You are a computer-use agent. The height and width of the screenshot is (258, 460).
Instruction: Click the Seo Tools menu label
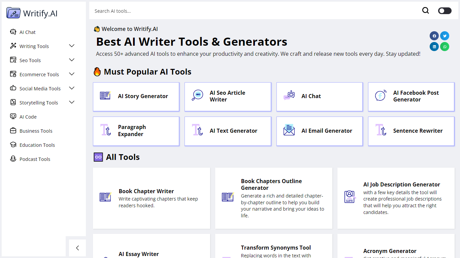click(30, 60)
